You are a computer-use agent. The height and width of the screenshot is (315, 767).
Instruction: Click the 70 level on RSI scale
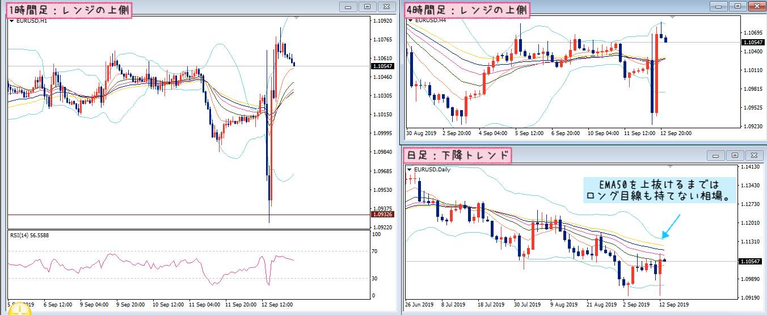[x=374, y=251]
